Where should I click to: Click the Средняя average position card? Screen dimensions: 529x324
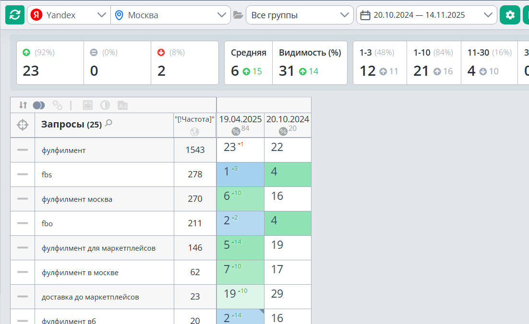tap(248, 63)
